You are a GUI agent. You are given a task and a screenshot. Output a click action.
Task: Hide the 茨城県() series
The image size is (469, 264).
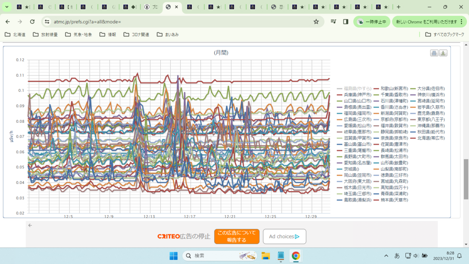click(x=349, y=169)
